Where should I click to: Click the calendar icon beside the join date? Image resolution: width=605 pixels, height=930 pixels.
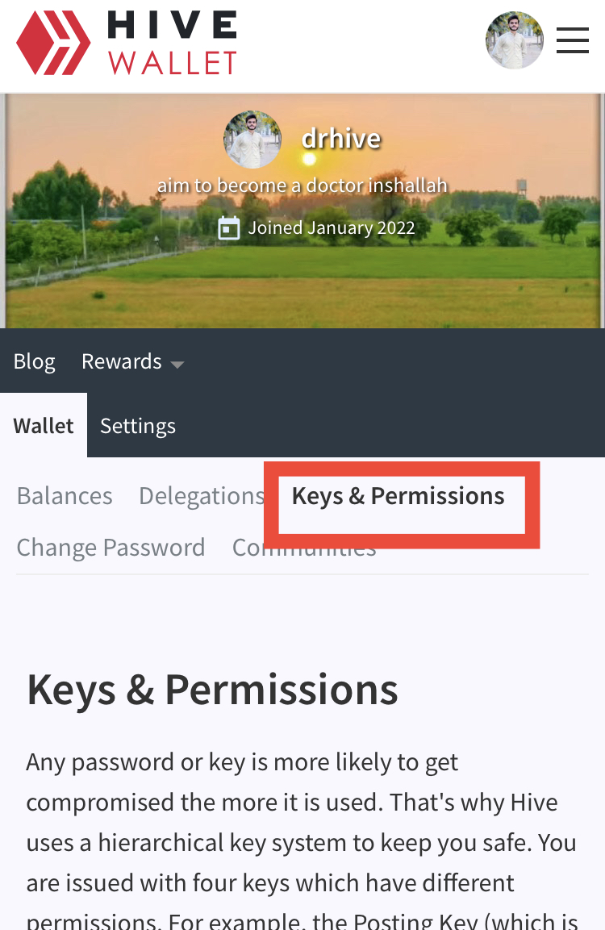click(x=229, y=227)
